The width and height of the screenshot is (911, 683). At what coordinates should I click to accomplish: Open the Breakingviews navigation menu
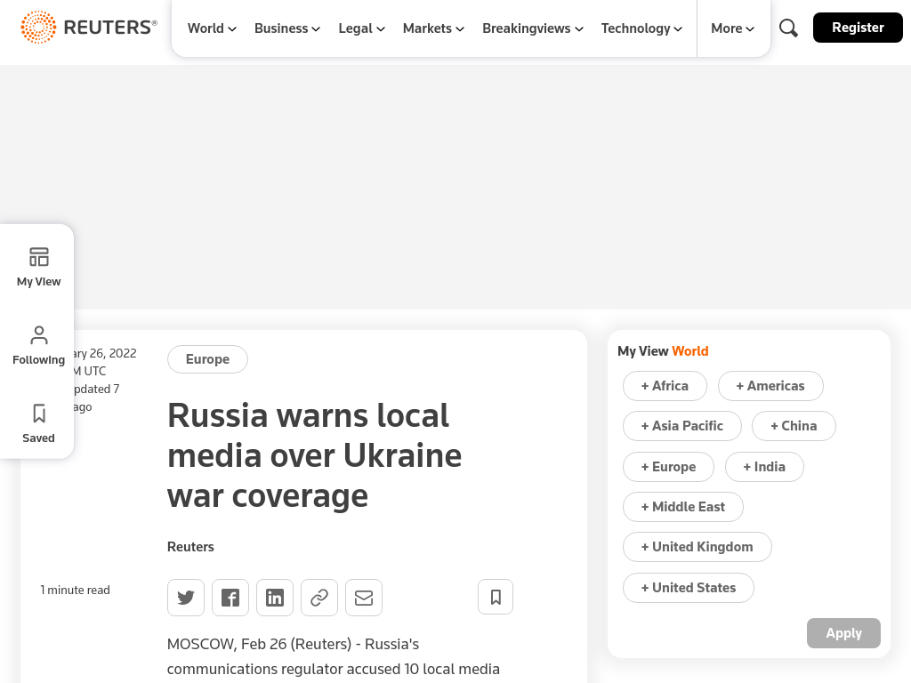(x=533, y=28)
